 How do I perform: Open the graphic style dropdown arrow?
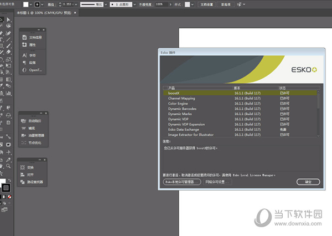point(192,4)
